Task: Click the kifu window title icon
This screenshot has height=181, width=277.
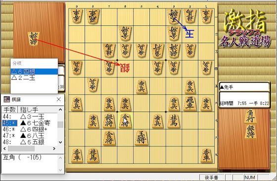Action: (x=7, y=100)
